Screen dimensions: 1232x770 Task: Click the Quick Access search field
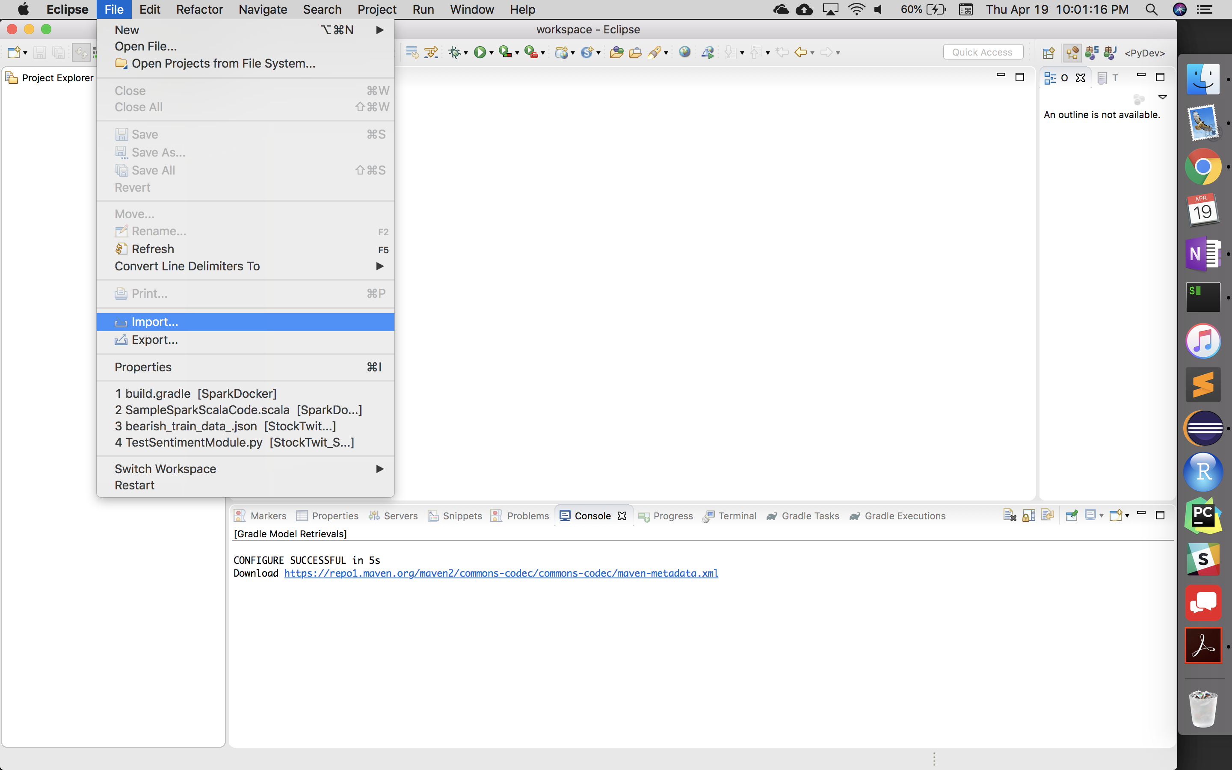(x=982, y=52)
